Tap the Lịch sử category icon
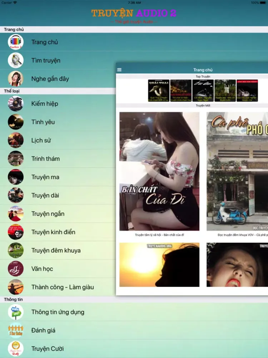268x358 pixels. pyautogui.click(x=16, y=140)
